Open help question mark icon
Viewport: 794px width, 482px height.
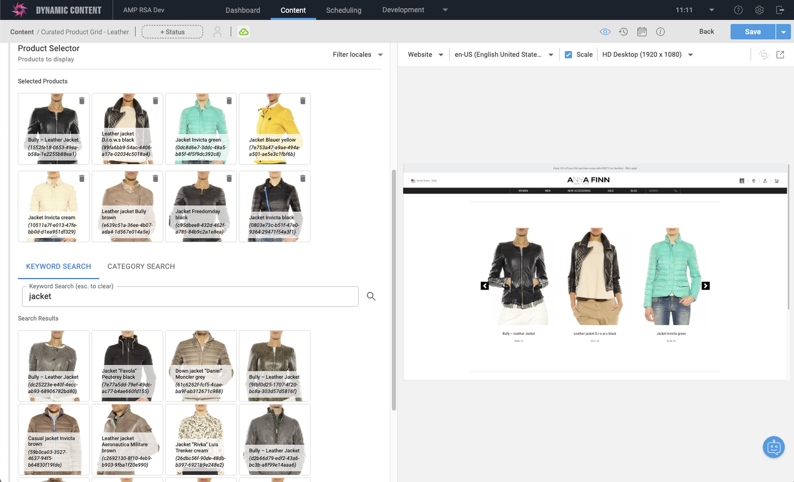point(738,10)
